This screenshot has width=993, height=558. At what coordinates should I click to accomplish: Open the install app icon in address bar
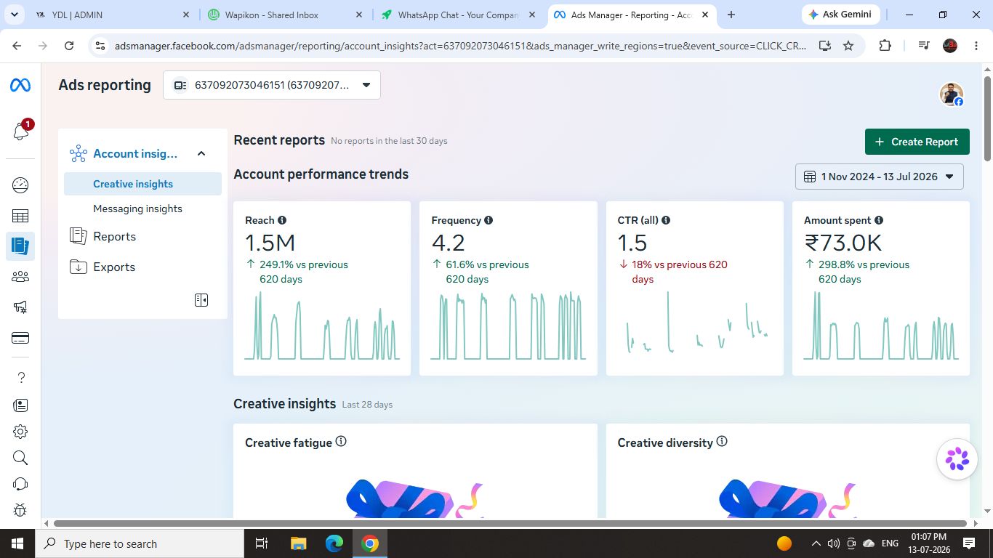tap(825, 45)
